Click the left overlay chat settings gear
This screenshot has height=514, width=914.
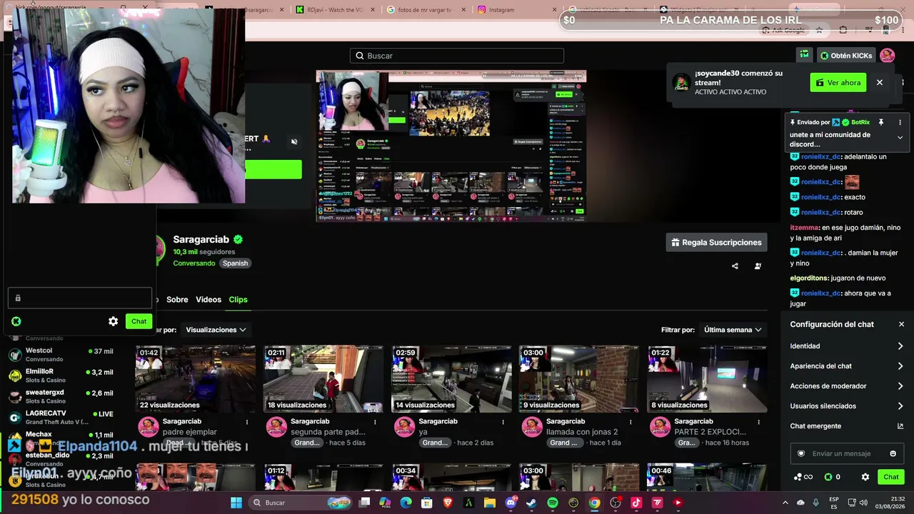[113, 321]
